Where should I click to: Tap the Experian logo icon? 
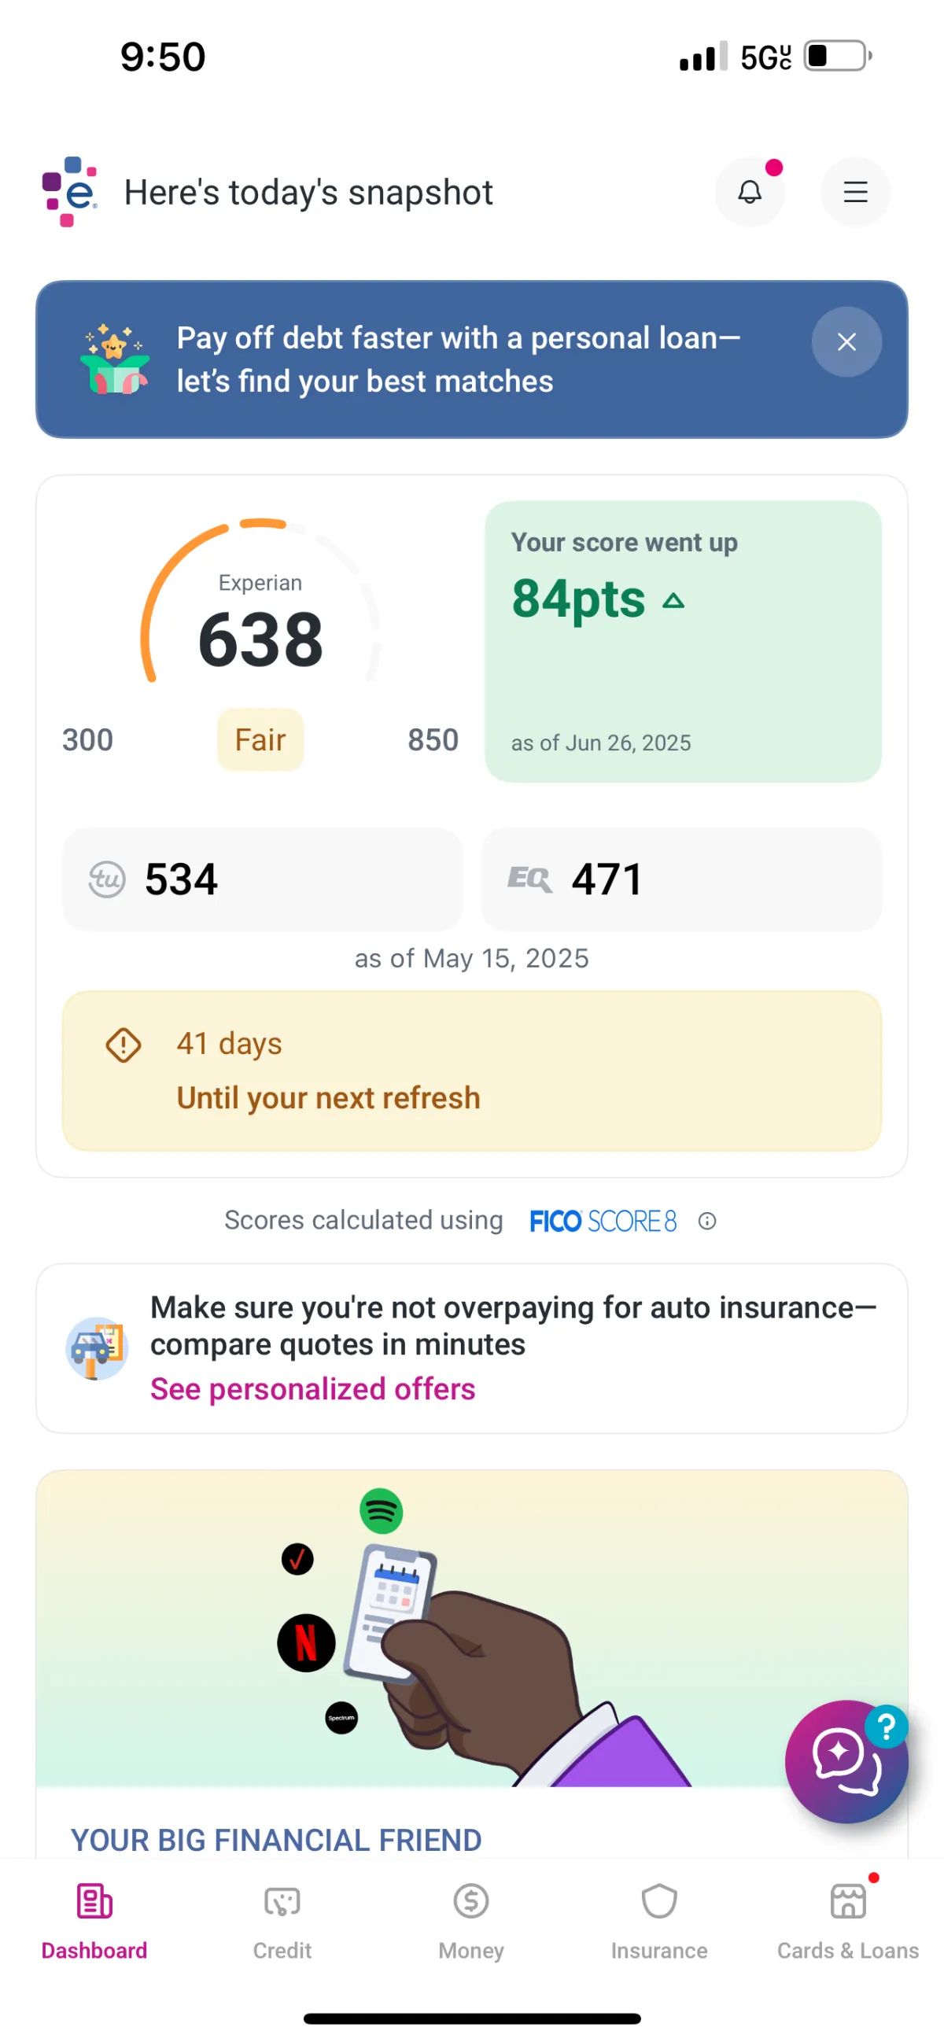pos(70,191)
